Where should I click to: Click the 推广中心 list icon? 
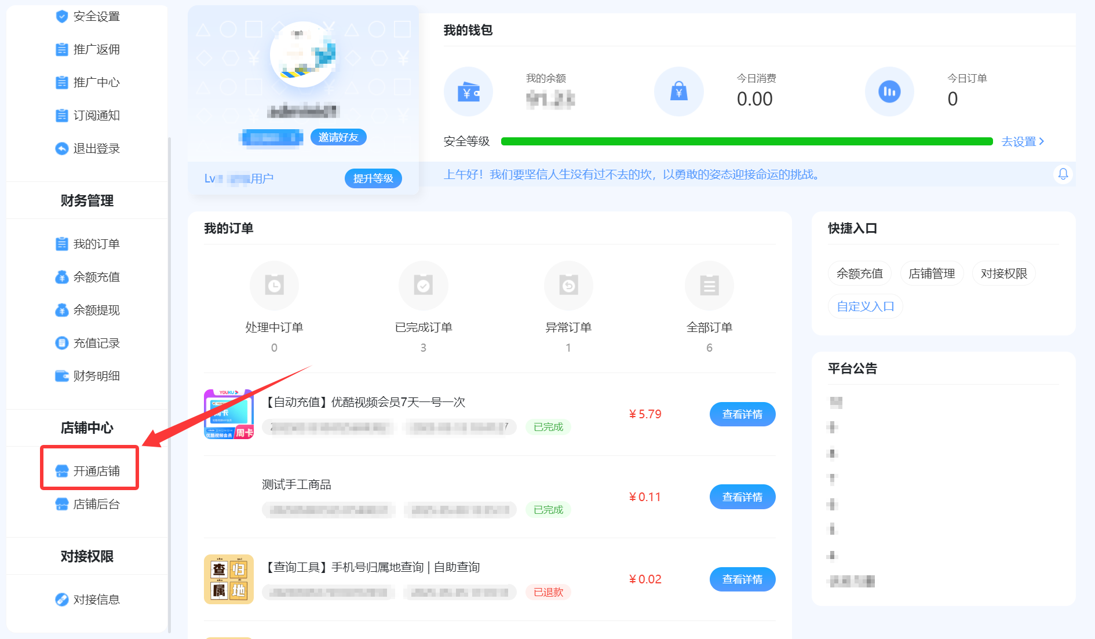(62, 82)
